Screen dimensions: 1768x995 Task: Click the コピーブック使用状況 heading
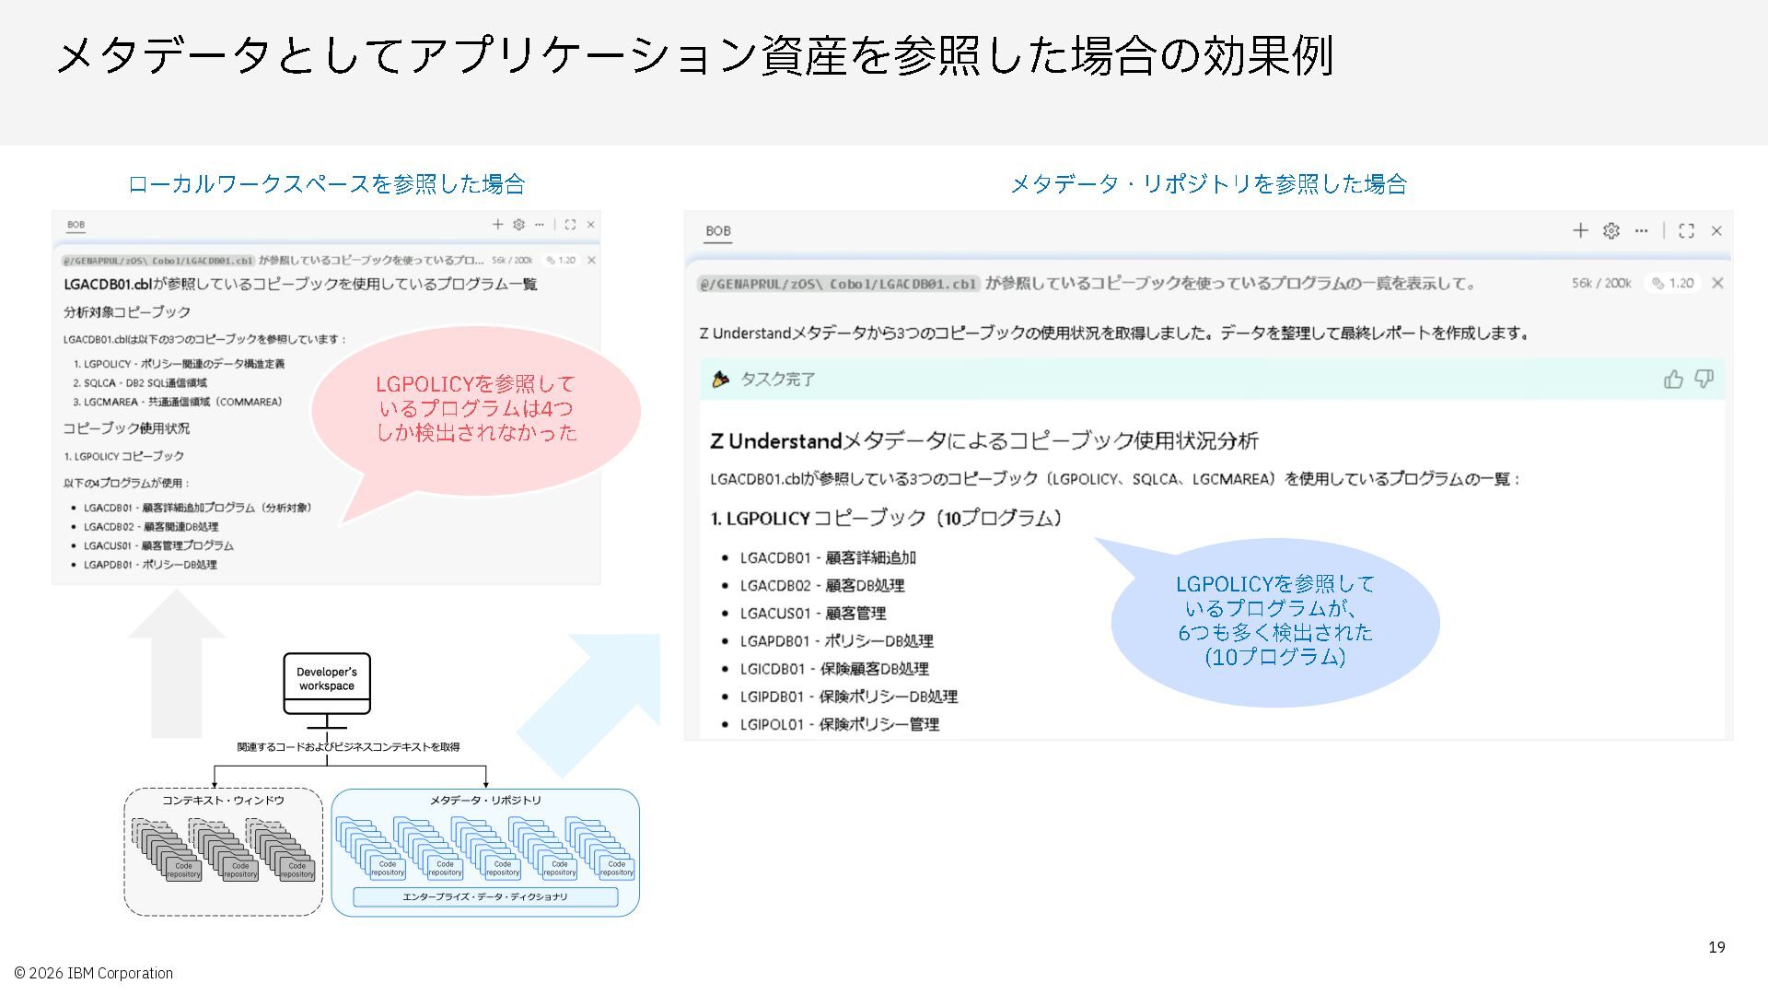[x=126, y=428]
